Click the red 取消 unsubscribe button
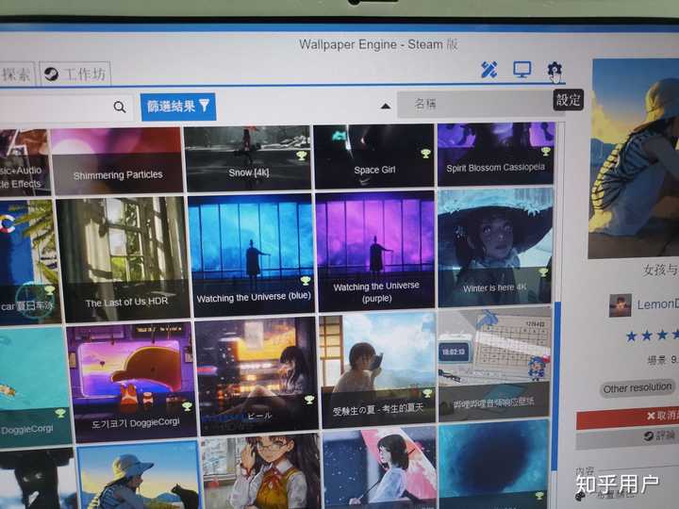The image size is (679, 509). 627,418
